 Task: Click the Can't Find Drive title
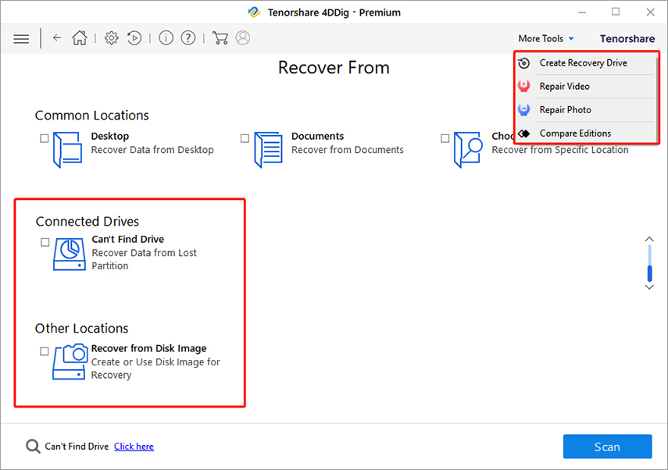tap(128, 239)
